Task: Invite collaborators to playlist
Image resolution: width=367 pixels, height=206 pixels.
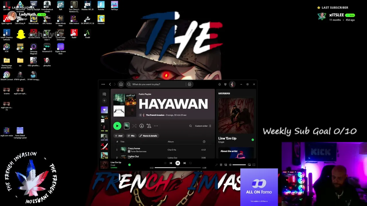Action: pos(149,126)
